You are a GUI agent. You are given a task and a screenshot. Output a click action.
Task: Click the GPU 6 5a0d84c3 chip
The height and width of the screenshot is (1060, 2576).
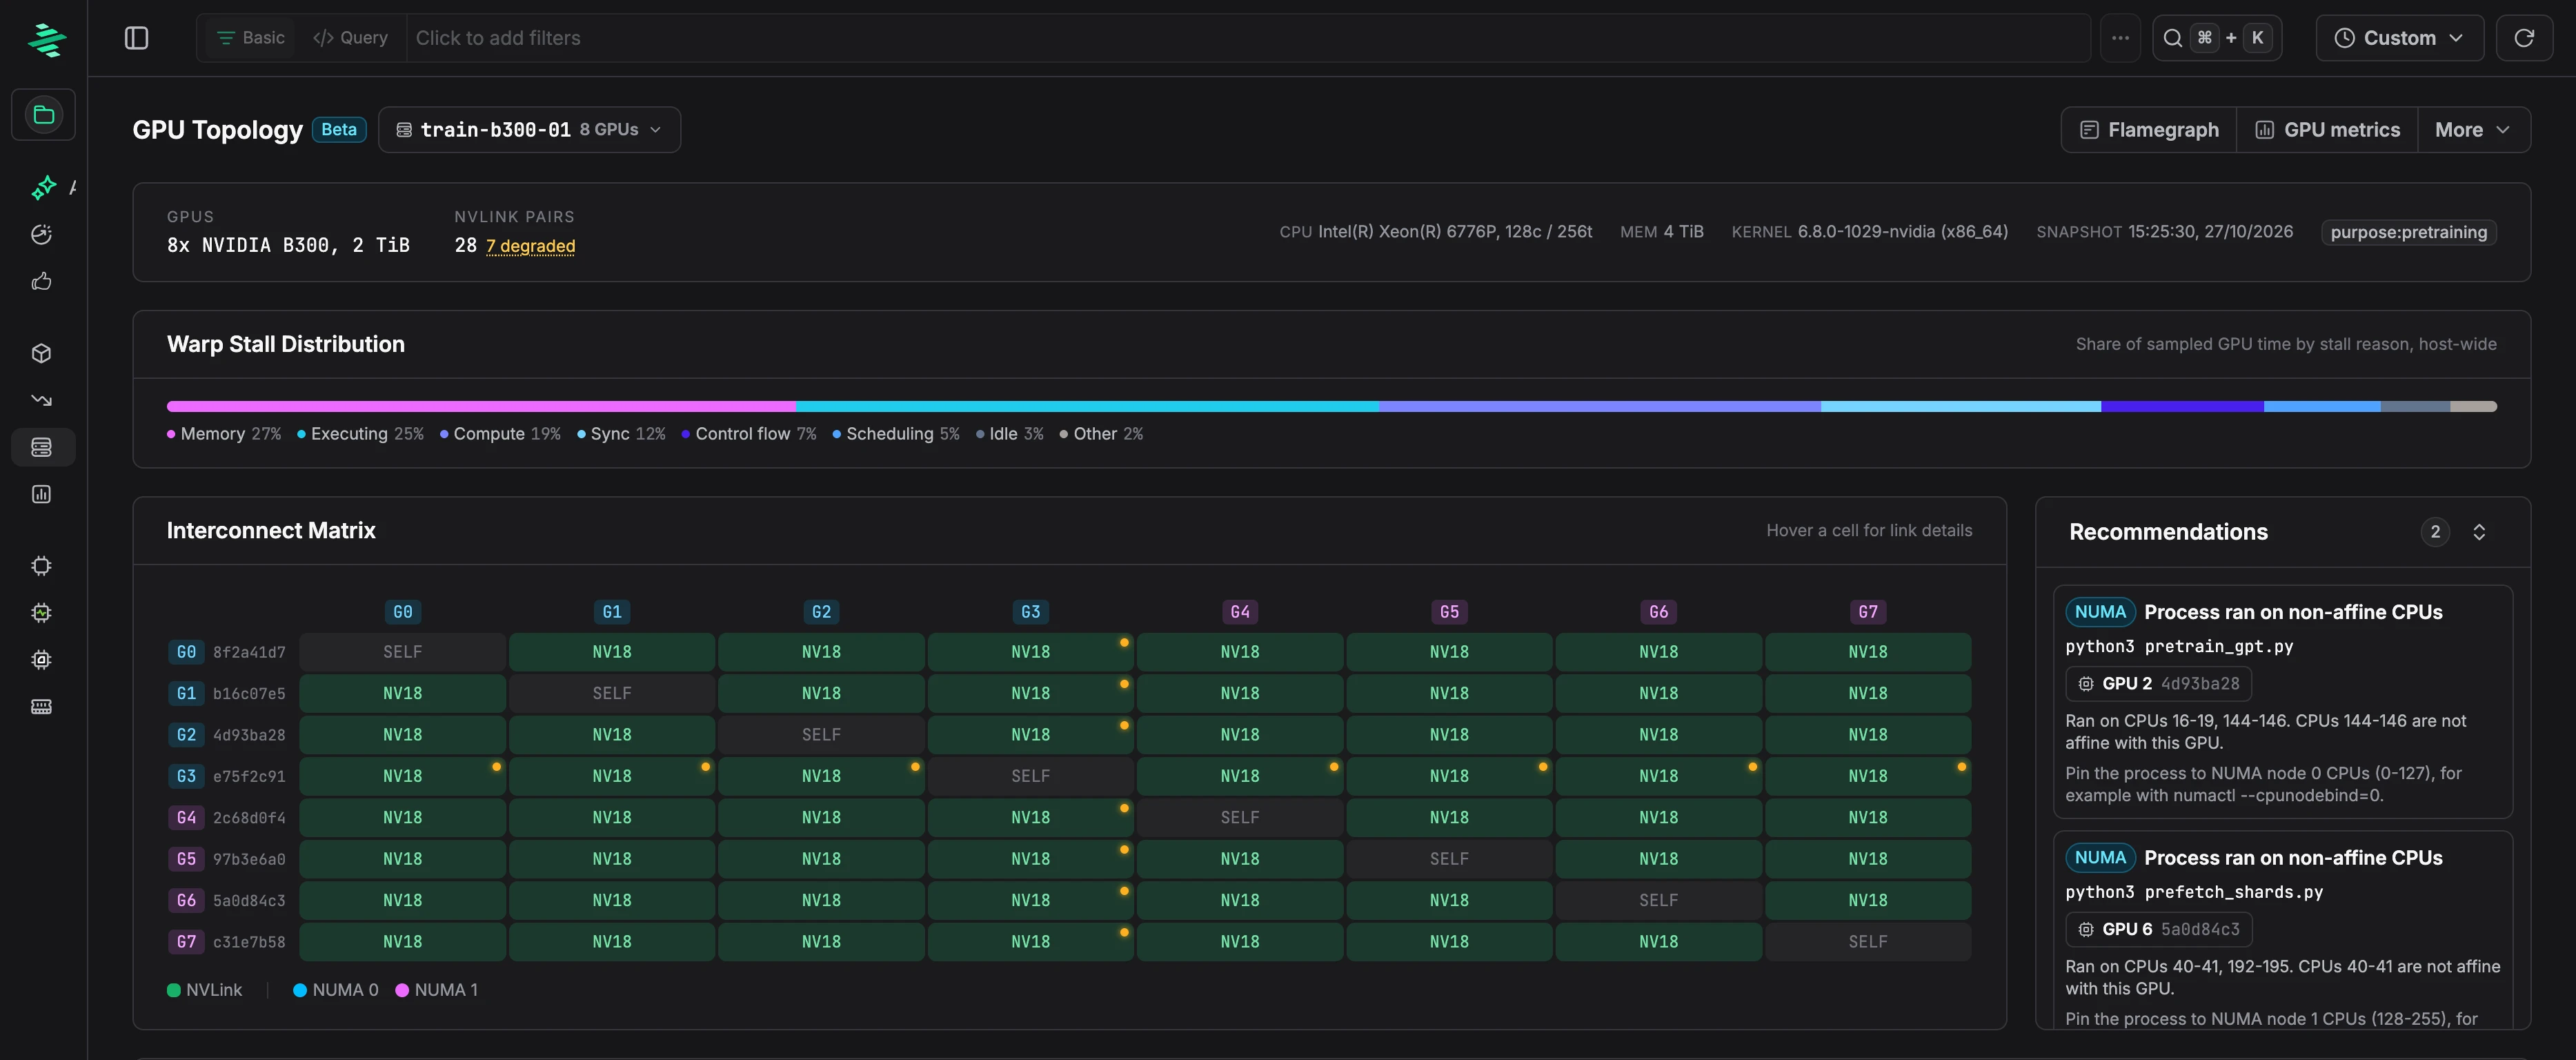(x=2158, y=930)
